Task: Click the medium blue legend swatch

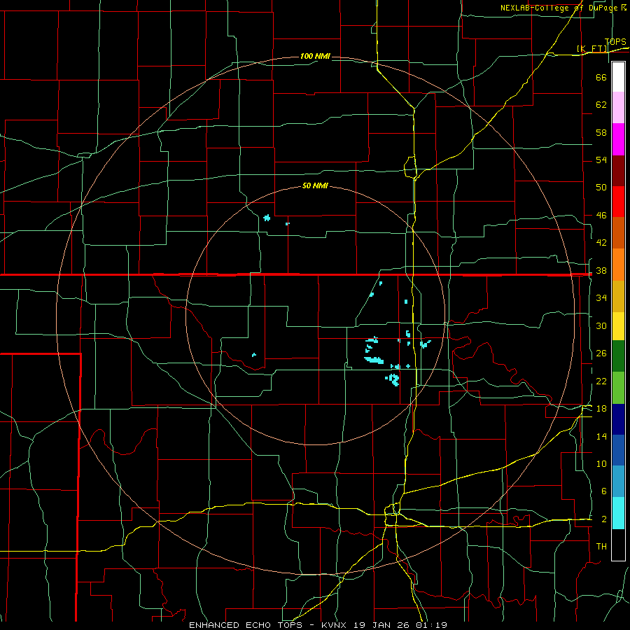Action: tap(618, 450)
